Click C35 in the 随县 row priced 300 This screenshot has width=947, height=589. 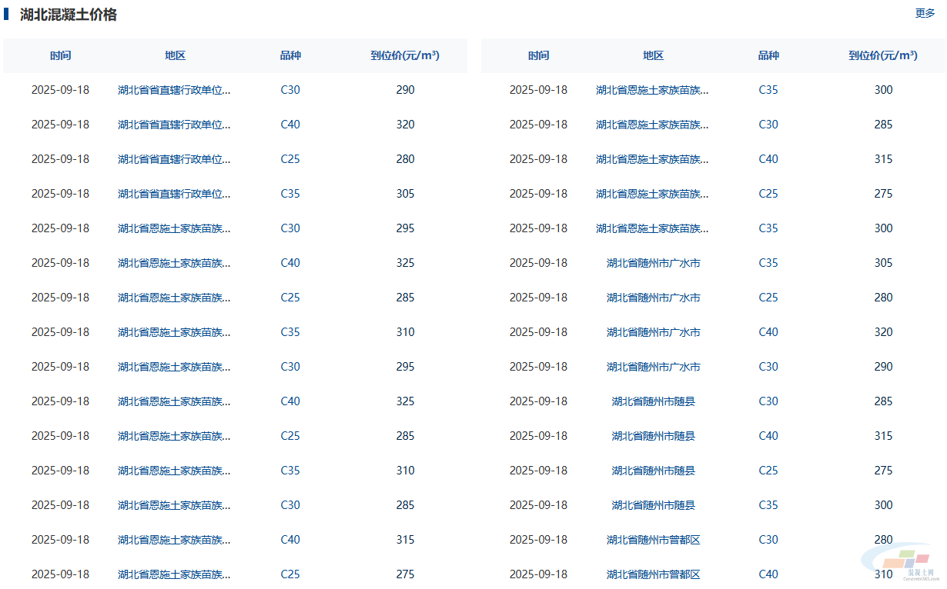pyautogui.click(x=768, y=505)
